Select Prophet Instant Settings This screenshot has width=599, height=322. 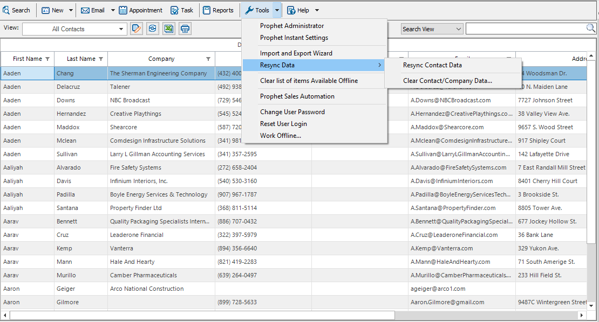point(294,38)
